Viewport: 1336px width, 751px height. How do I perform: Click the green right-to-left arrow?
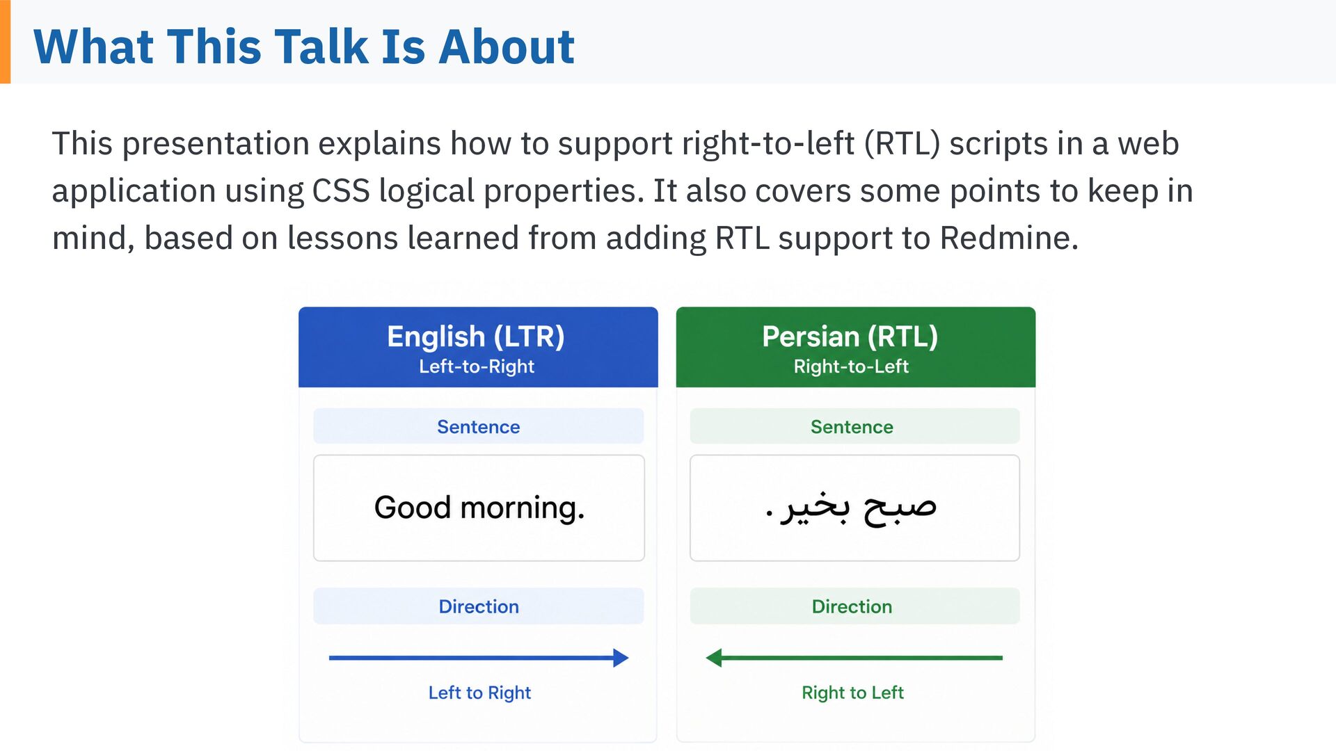pos(854,658)
